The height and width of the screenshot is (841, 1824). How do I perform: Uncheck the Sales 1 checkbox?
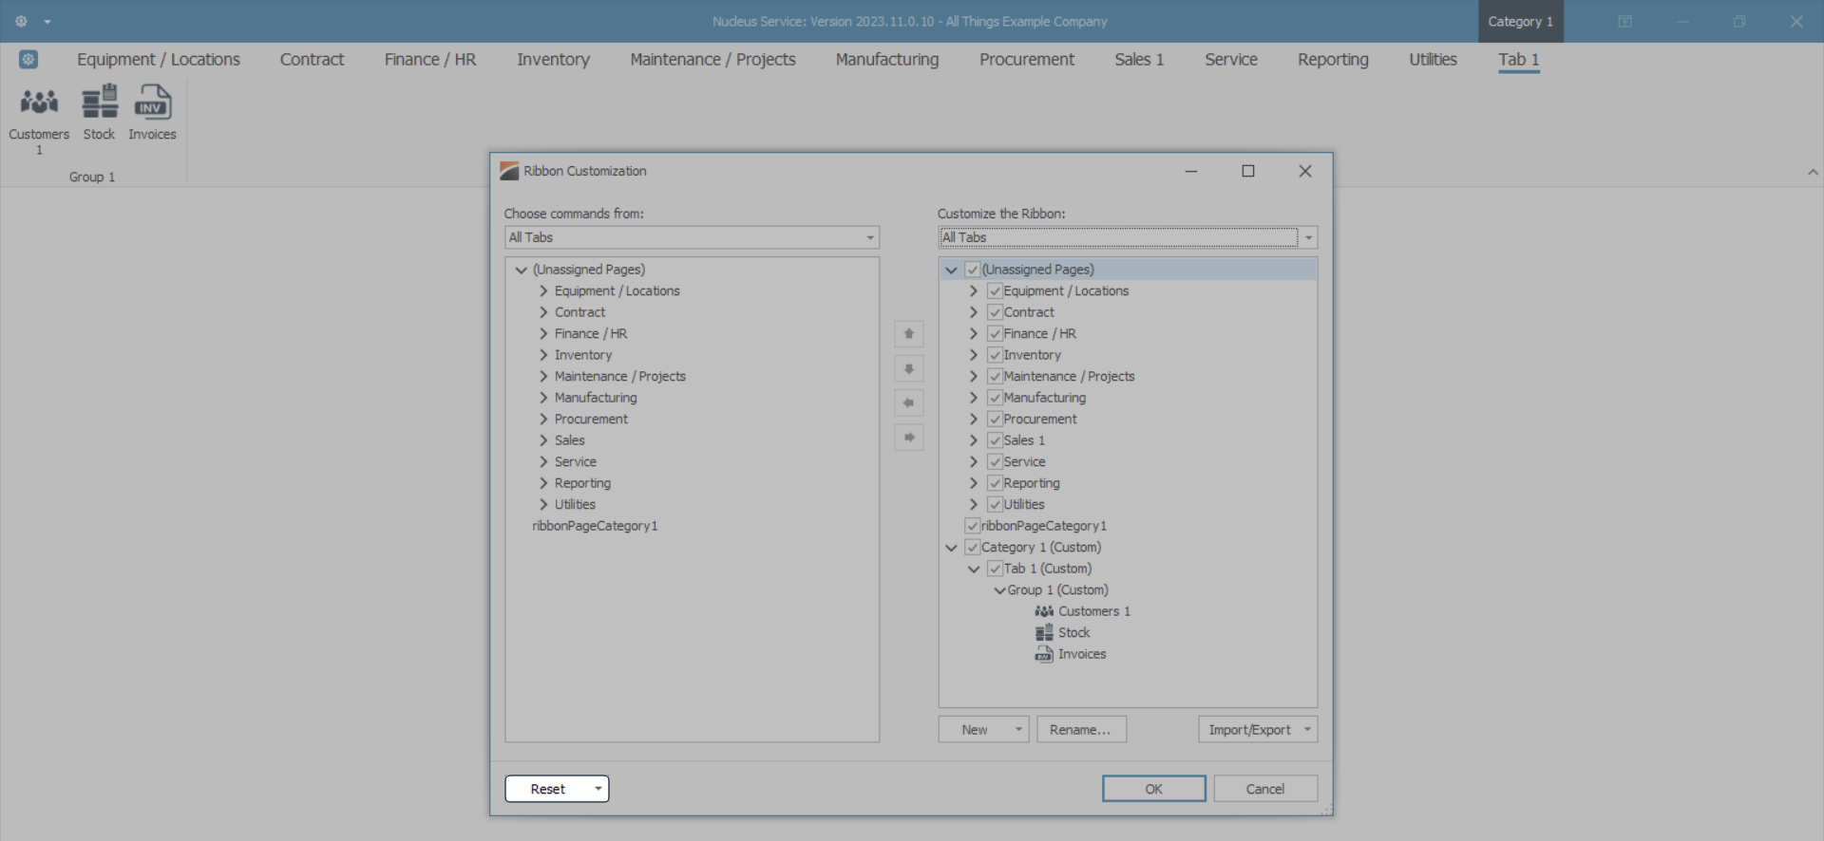995,440
